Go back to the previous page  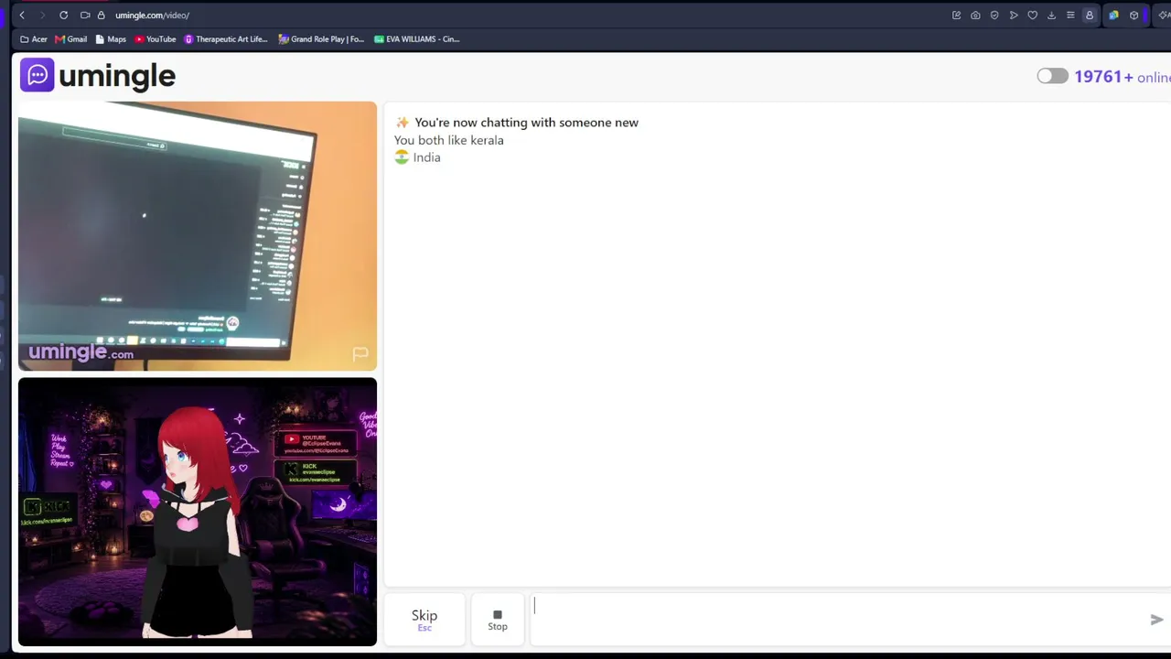[x=22, y=16]
